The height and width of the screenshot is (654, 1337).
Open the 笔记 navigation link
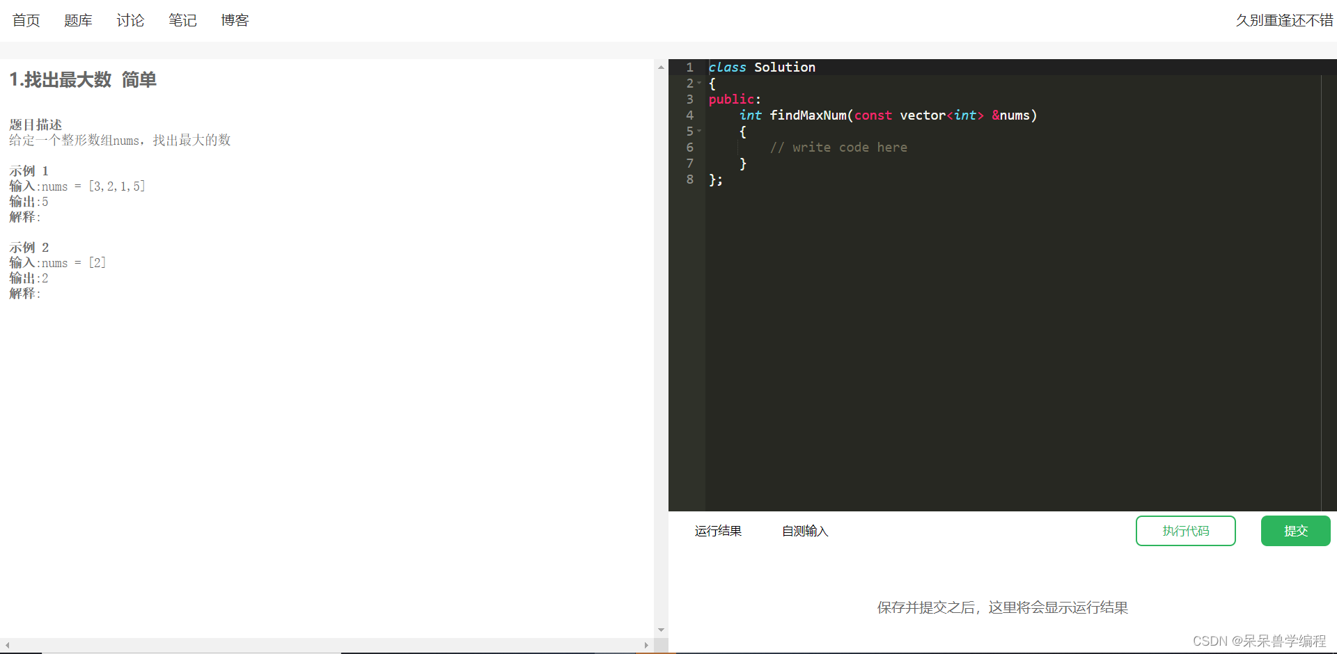tap(182, 20)
